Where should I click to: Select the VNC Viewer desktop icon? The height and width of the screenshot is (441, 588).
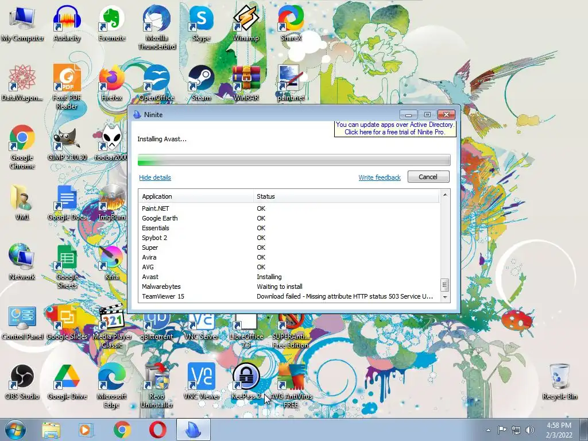click(x=202, y=381)
